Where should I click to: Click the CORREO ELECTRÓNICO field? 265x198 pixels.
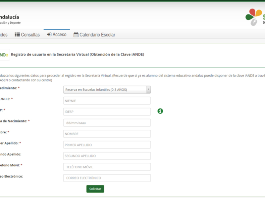click(107, 178)
